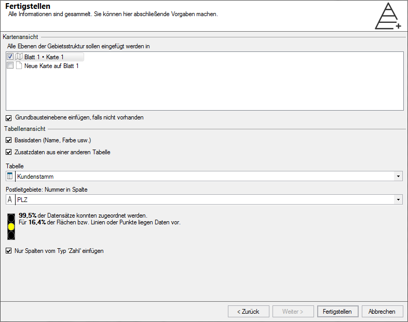Click the blank page icon for Neue Karte
The image size is (408, 322).
tap(19, 65)
